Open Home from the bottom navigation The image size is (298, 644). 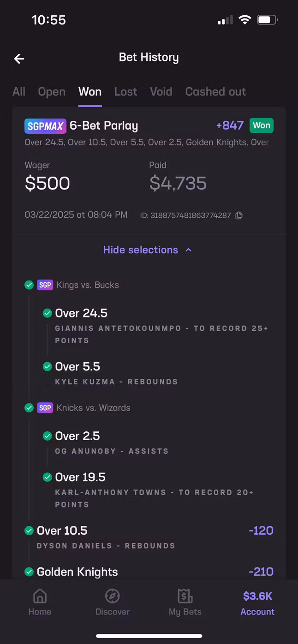[40, 602]
